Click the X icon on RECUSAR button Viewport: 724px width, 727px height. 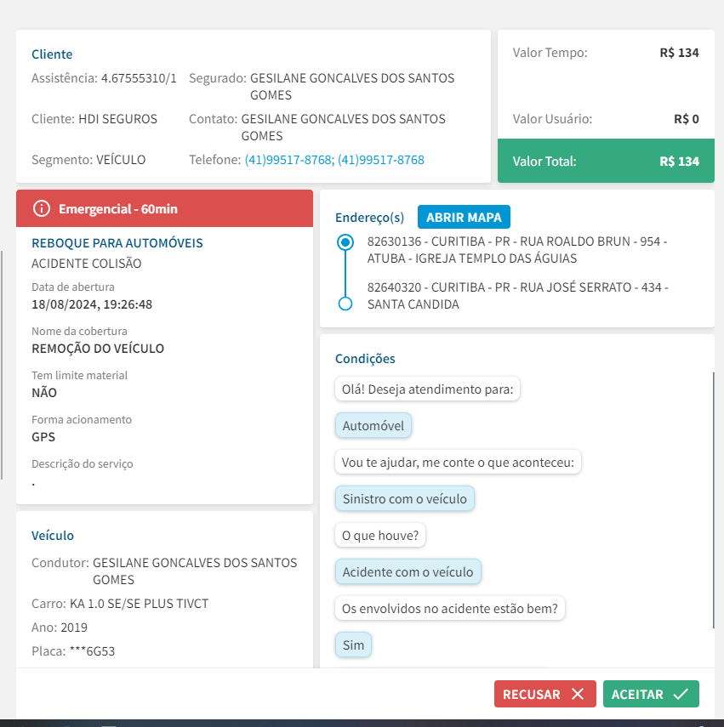click(x=578, y=694)
